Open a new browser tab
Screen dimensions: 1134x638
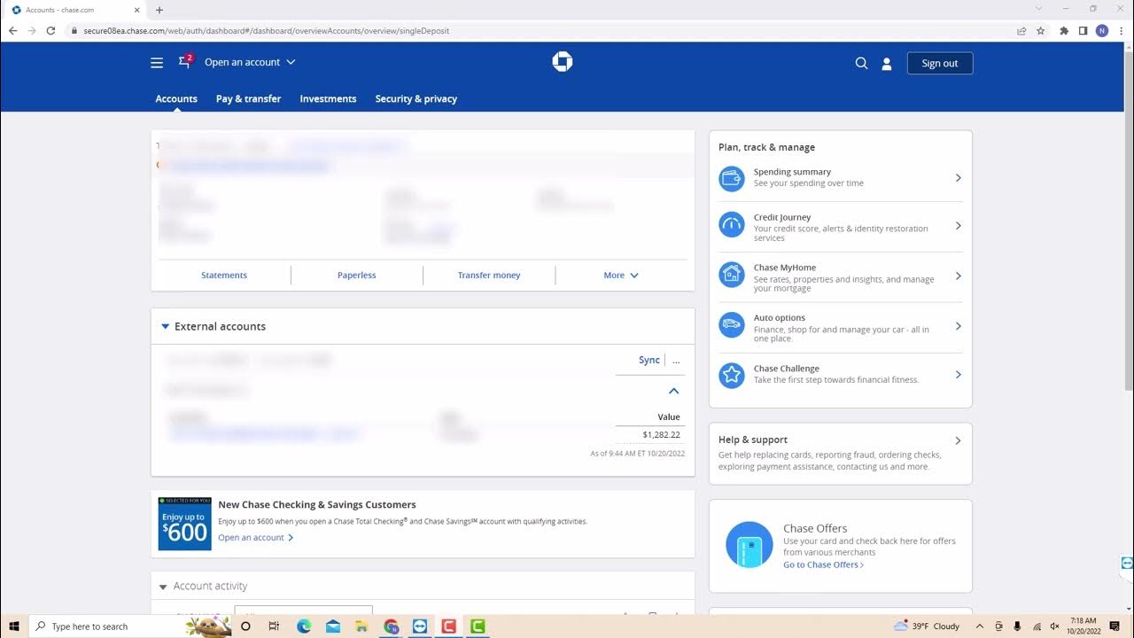coord(159,10)
